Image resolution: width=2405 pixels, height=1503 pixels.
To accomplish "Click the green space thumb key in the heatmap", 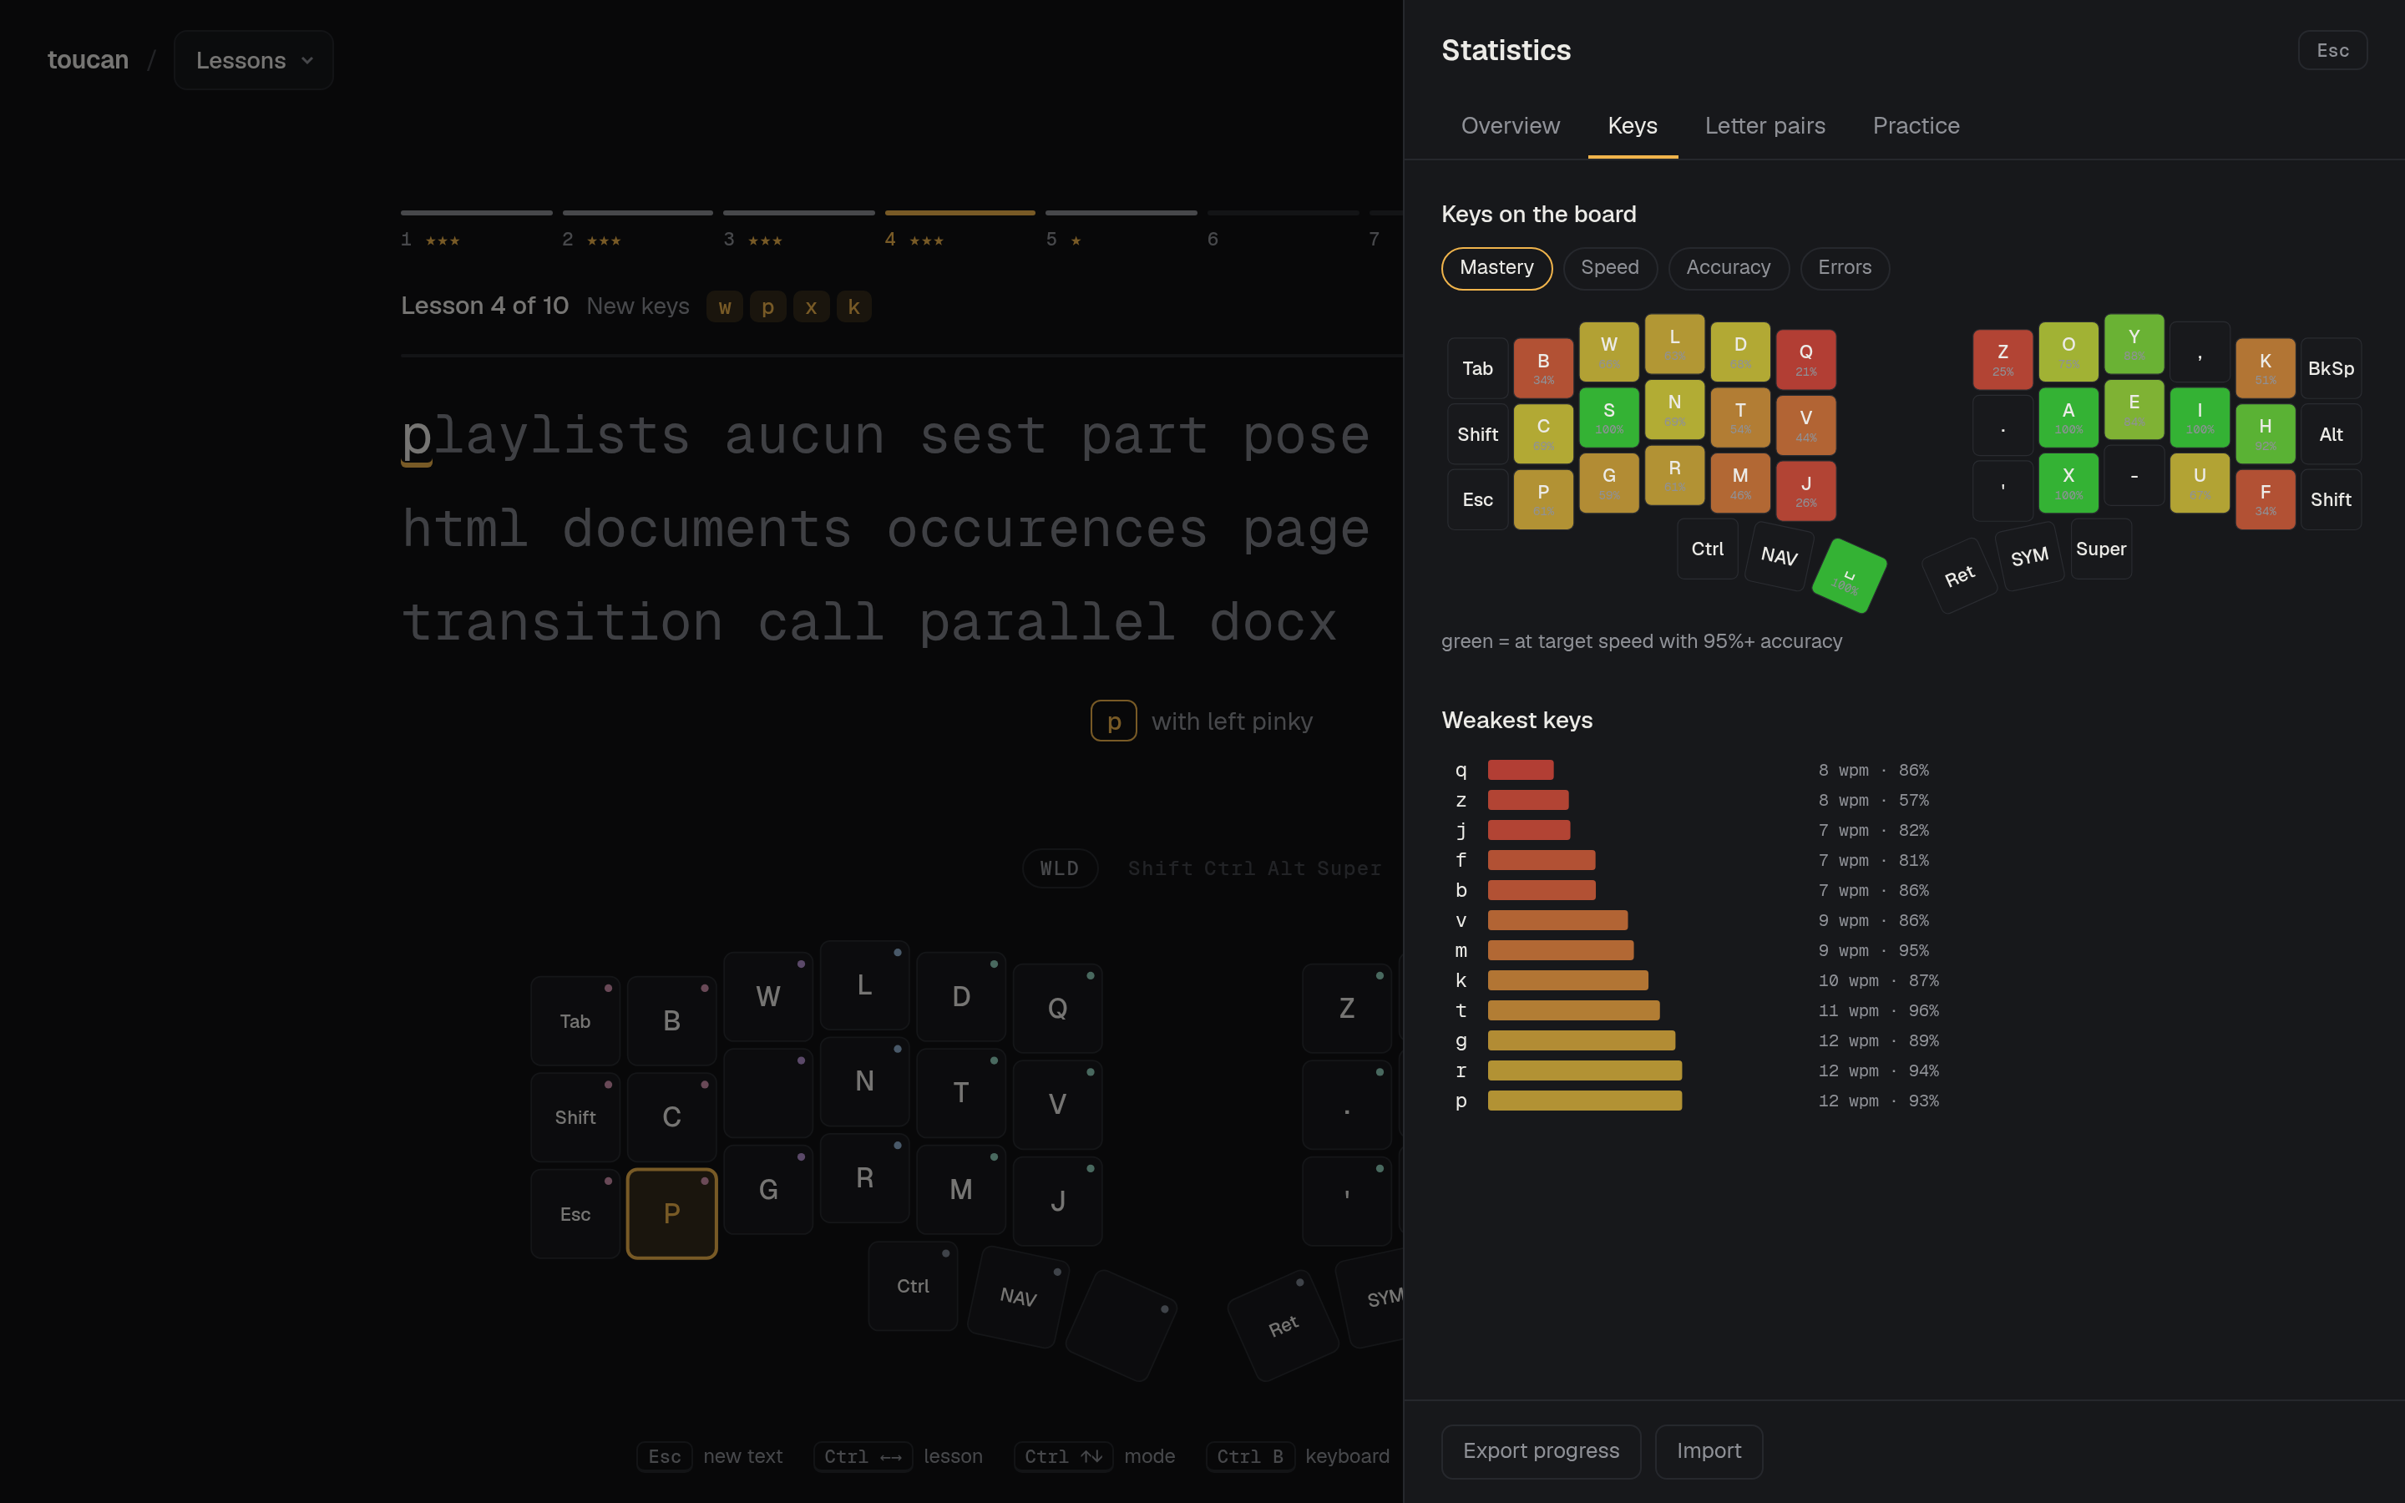I will (x=1849, y=575).
